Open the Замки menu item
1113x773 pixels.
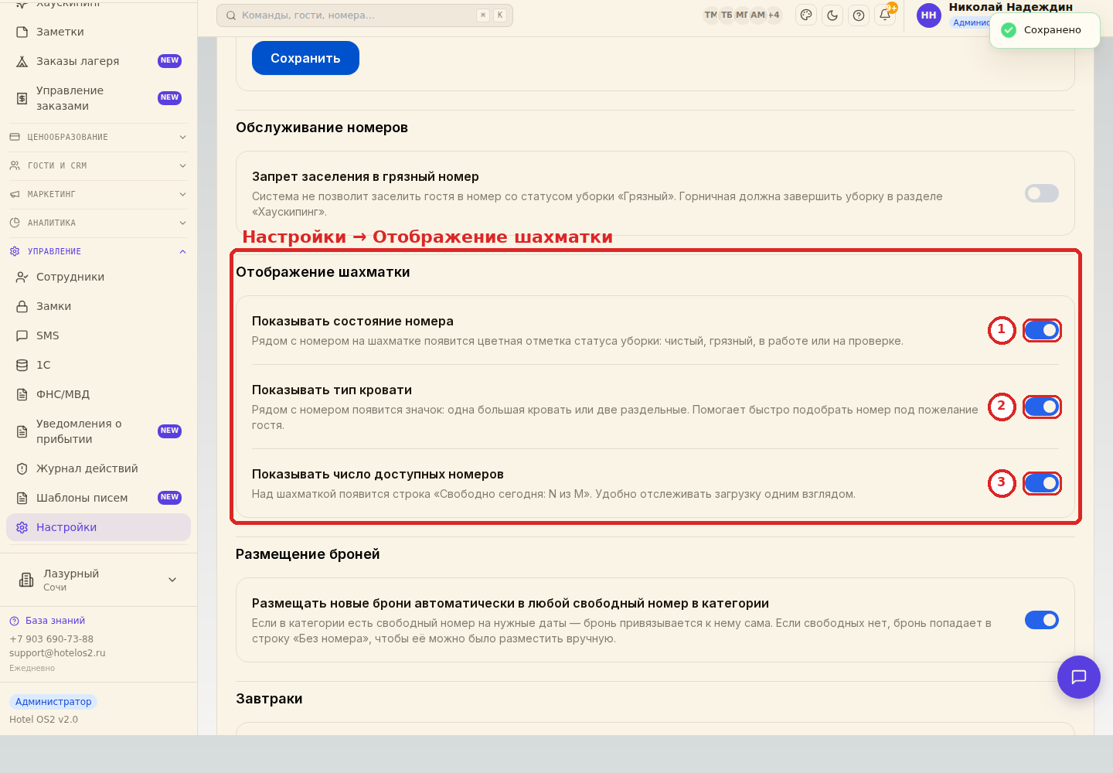click(98, 306)
